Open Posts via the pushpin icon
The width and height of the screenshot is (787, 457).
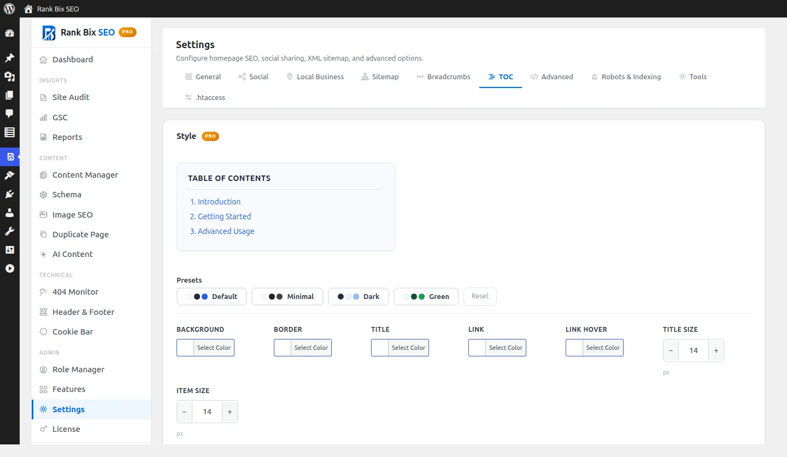tap(9, 58)
